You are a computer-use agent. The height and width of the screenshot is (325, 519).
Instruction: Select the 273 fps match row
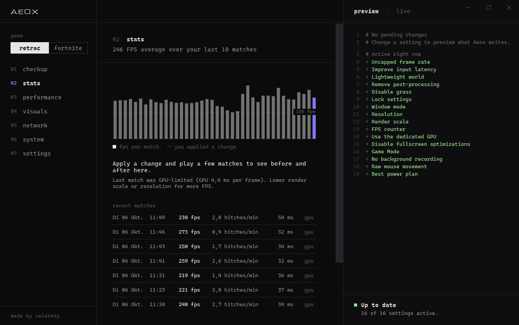tap(215, 232)
